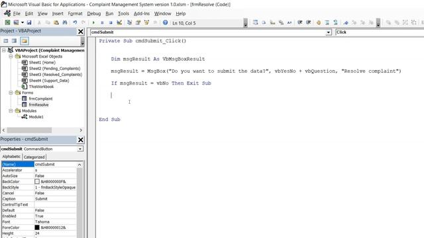Select Sheet1 (Home) in project tree
The image size is (424, 238).
(x=42, y=62)
